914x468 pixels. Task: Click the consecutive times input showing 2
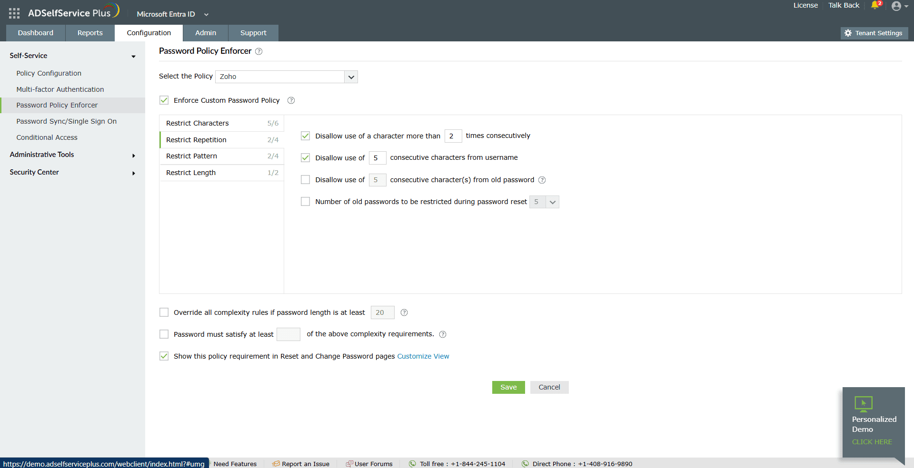(453, 136)
